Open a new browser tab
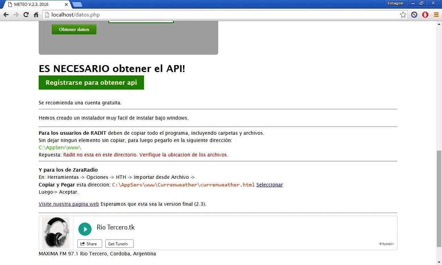442x265 pixels. point(77,4)
